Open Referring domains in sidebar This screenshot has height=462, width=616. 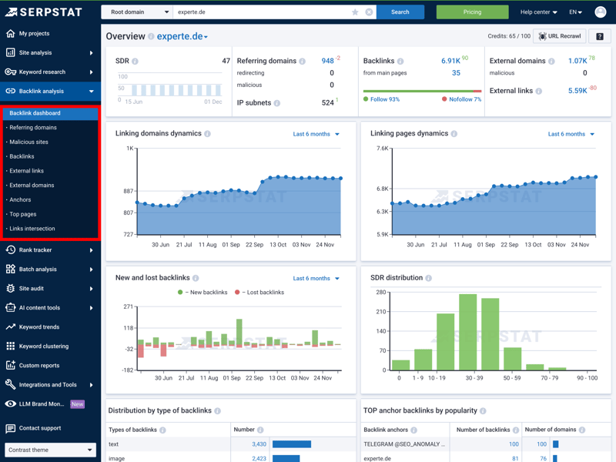(33, 128)
